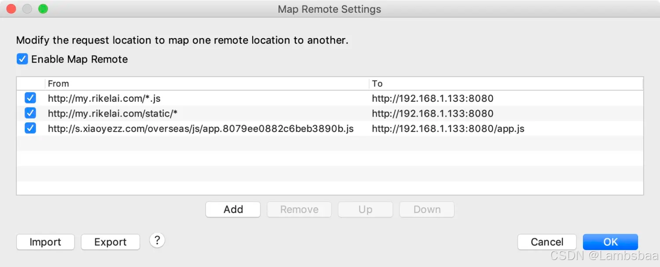Uncheck Enable Map Remote checkbox
The image size is (660, 267).
point(22,59)
